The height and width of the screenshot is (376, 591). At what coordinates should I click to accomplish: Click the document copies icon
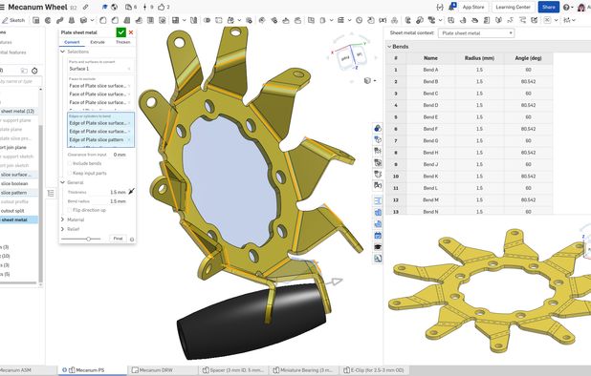click(128, 7)
